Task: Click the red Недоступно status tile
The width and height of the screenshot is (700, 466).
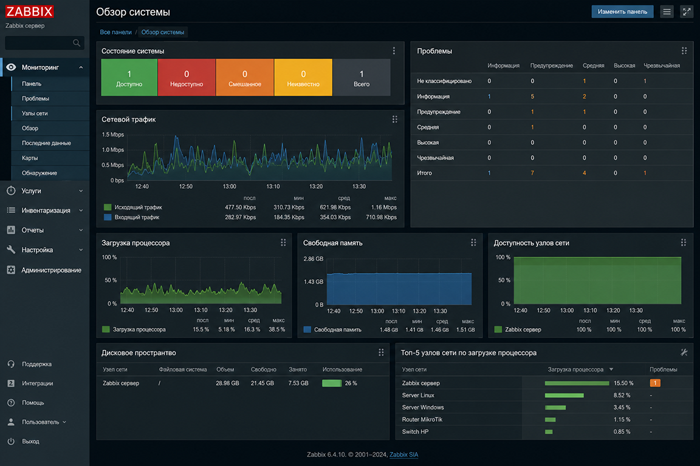Action: pyautogui.click(x=187, y=77)
